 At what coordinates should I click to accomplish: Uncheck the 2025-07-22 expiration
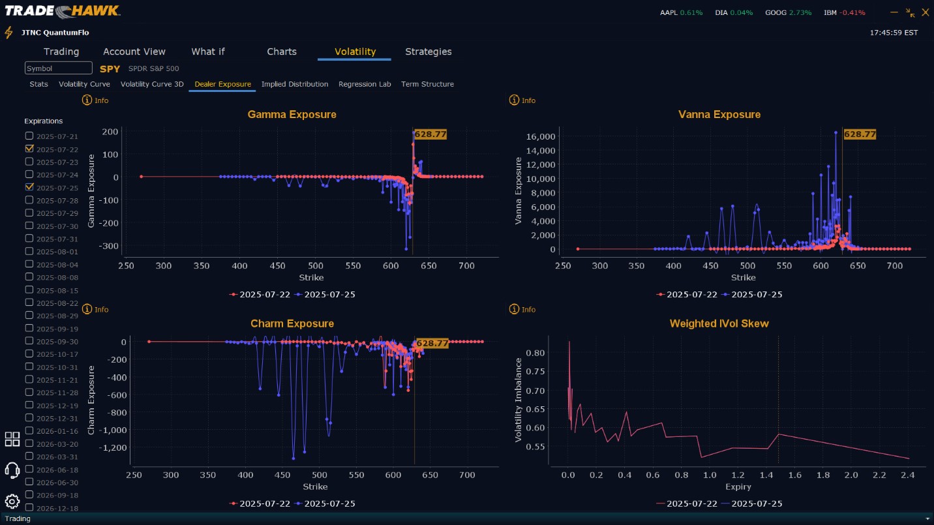tap(29, 149)
